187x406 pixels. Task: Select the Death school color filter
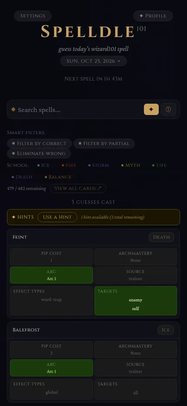point(22,177)
